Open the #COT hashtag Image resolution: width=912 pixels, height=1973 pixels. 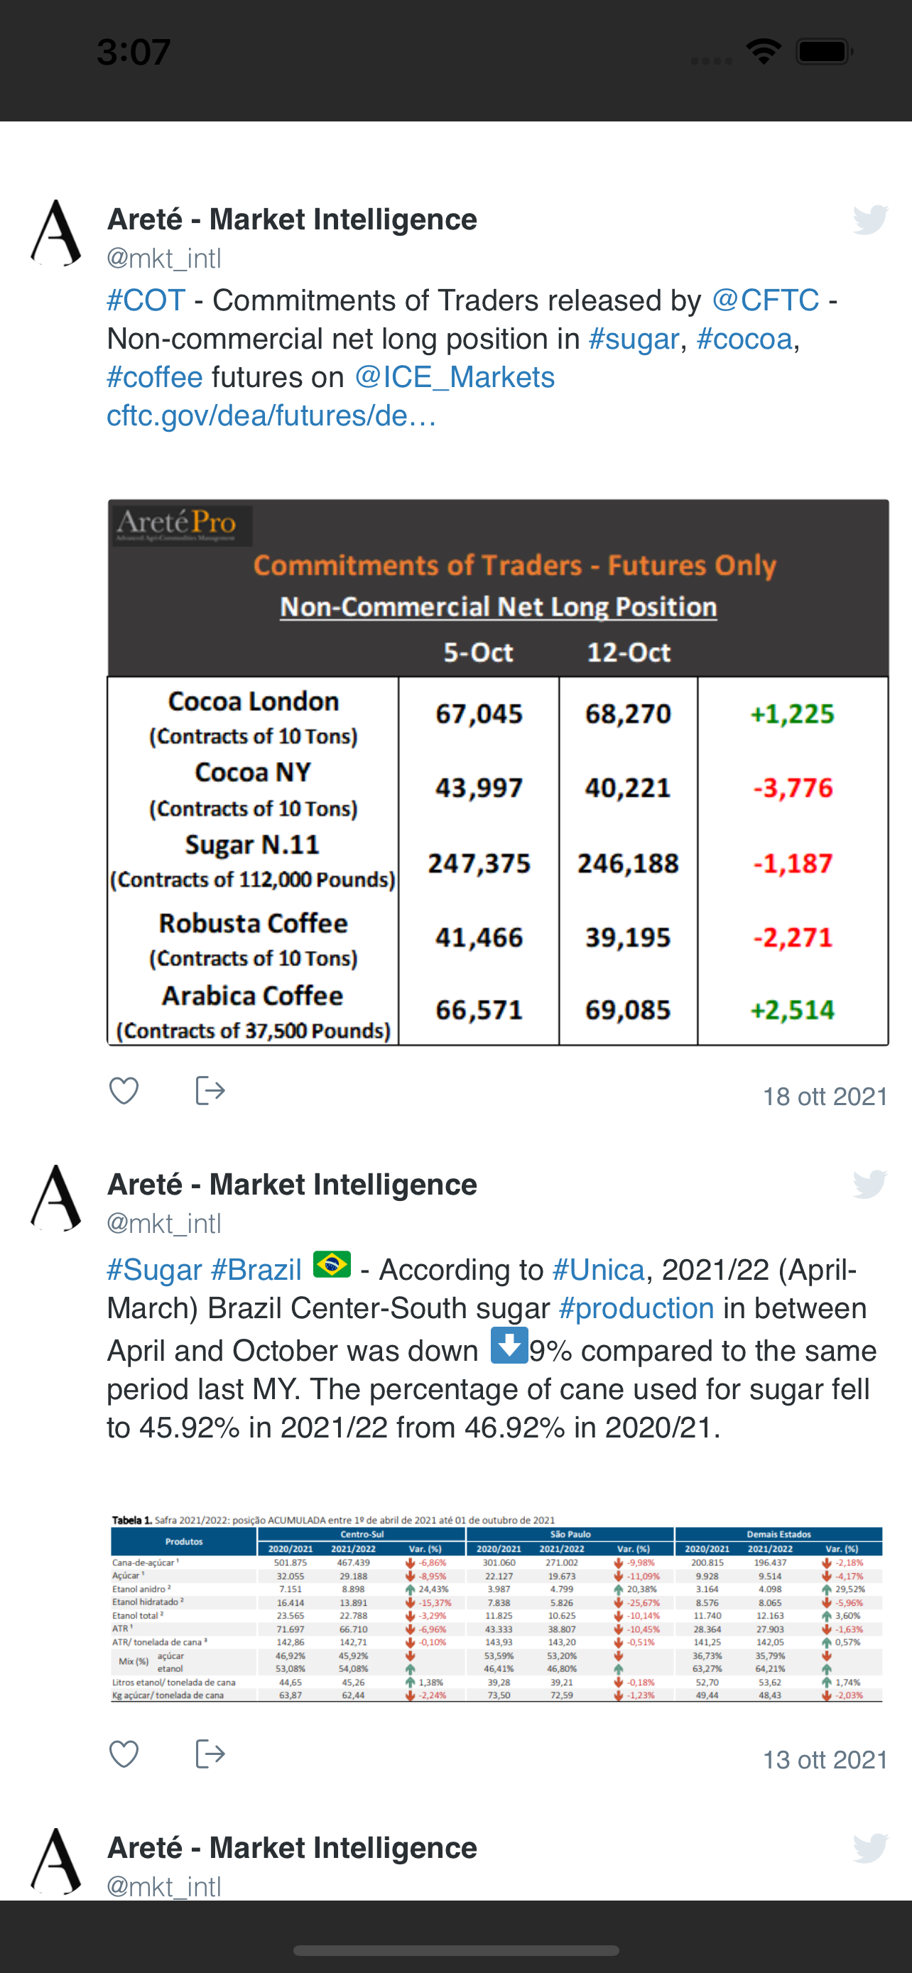[x=146, y=300]
